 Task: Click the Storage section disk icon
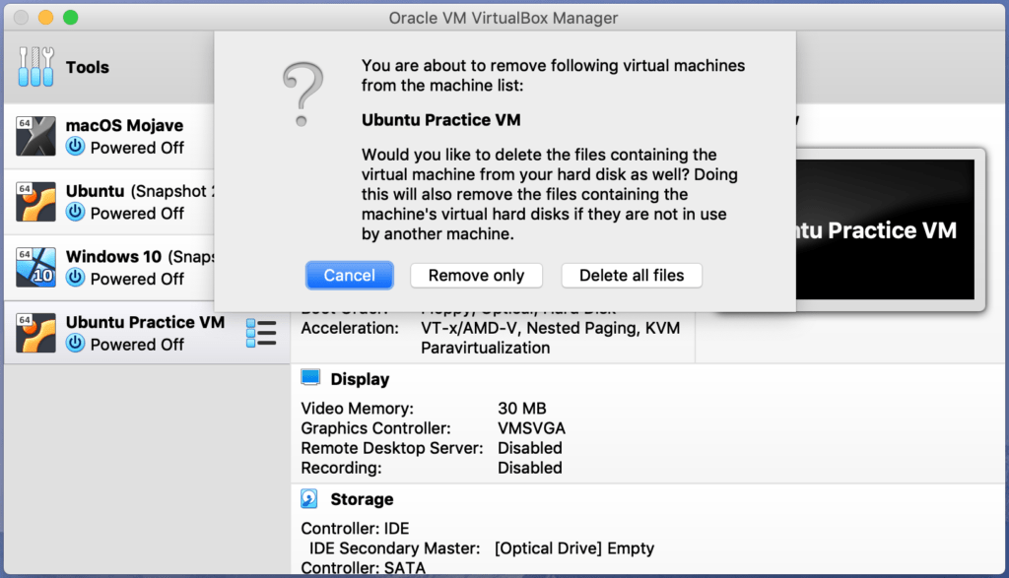point(310,498)
